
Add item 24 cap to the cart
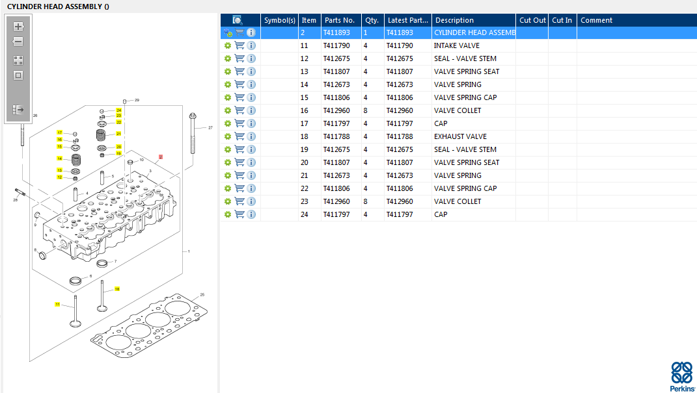click(239, 214)
